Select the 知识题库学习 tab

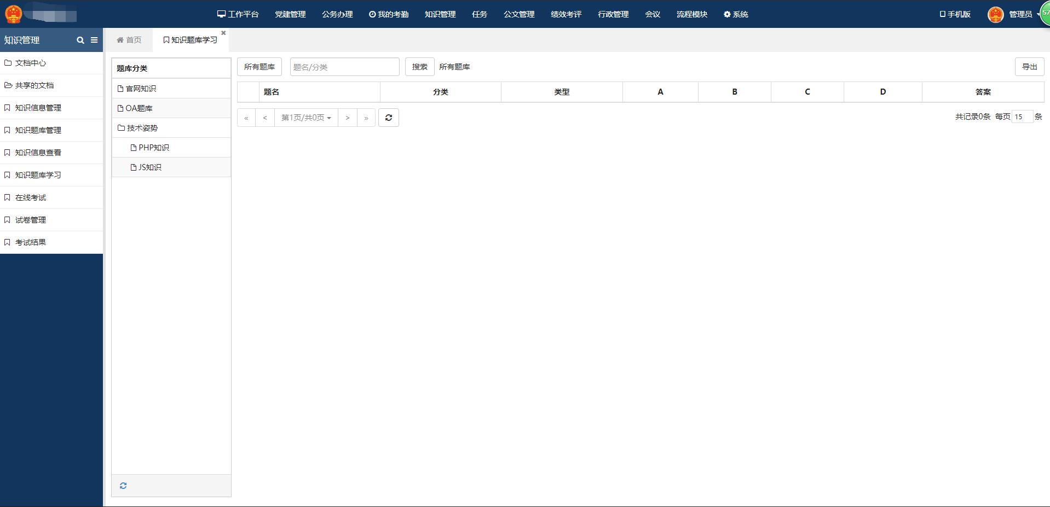190,40
